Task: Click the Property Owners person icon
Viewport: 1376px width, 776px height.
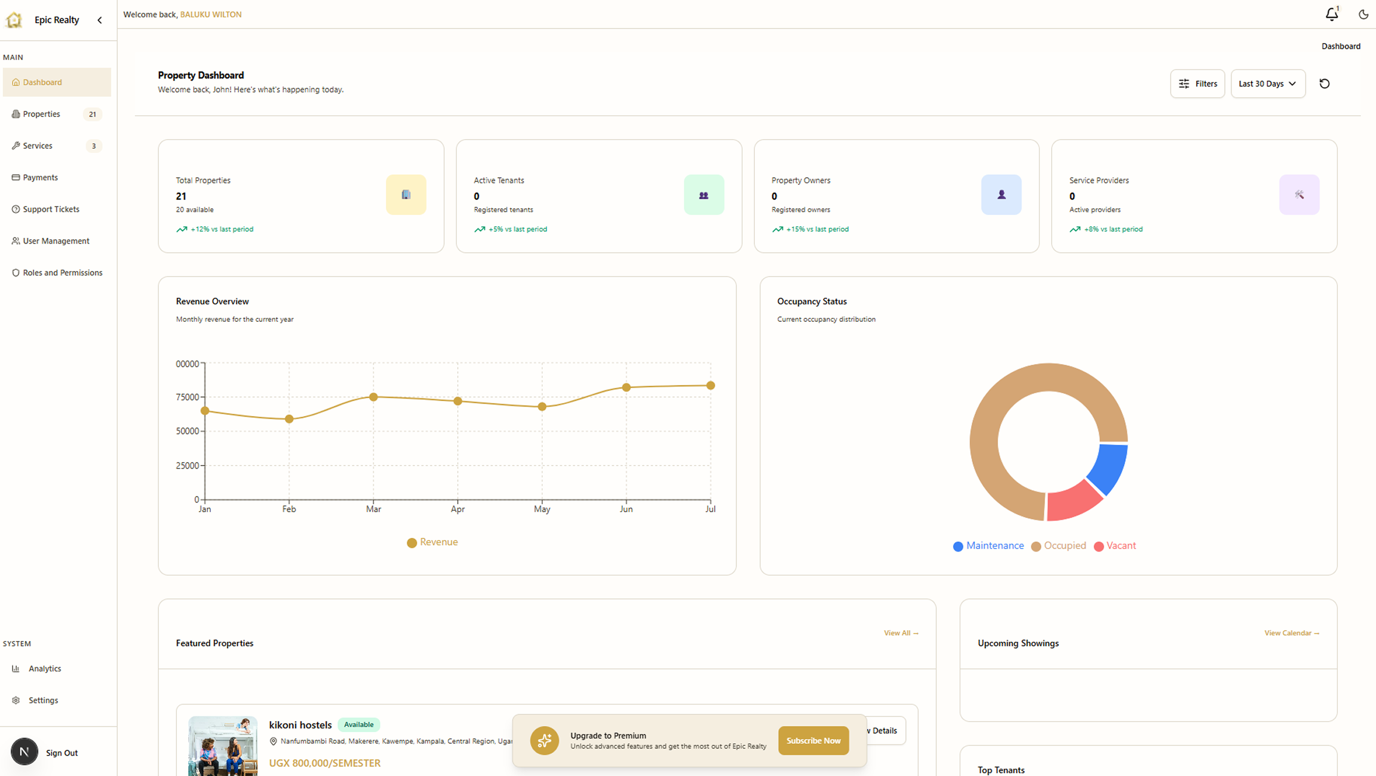Action: coord(1001,195)
